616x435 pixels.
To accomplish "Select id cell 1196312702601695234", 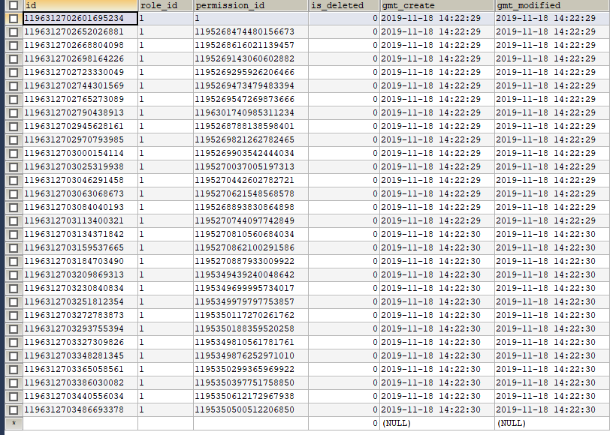I will pyautogui.click(x=80, y=19).
